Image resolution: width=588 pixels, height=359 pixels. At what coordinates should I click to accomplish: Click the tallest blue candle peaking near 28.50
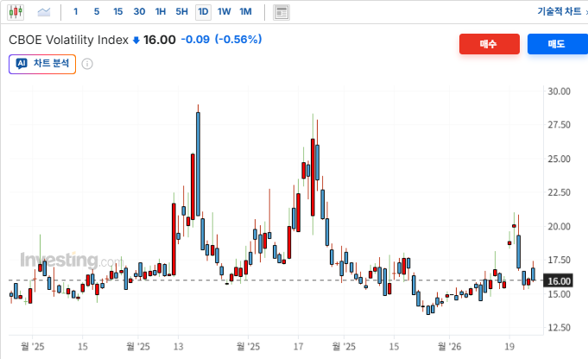(198, 164)
